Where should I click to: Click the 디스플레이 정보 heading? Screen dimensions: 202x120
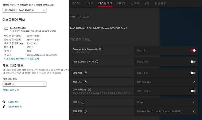(14, 20)
